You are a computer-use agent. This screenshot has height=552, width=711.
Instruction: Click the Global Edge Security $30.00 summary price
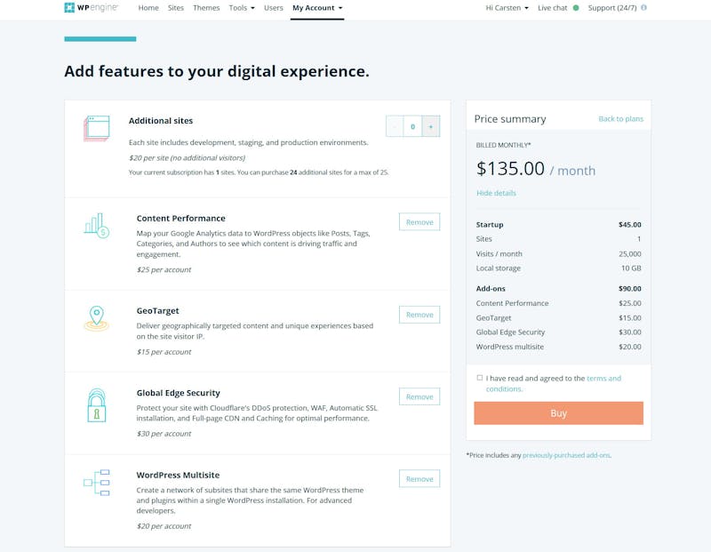click(630, 332)
